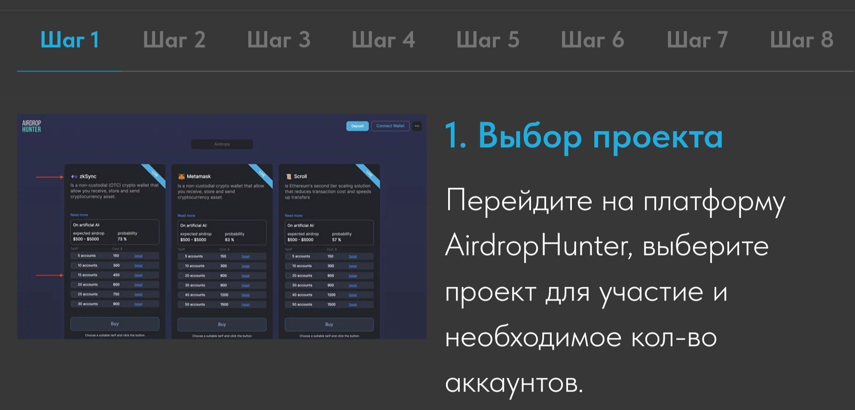Click the zkSync card title
This screenshot has height=410, width=855.
tap(88, 176)
